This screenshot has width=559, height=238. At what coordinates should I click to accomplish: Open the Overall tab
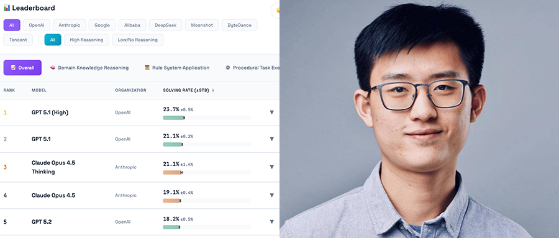(x=22, y=68)
